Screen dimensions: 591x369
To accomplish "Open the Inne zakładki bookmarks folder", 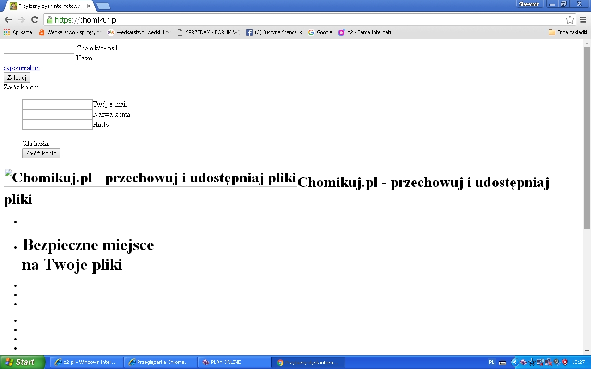I will click(568, 32).
